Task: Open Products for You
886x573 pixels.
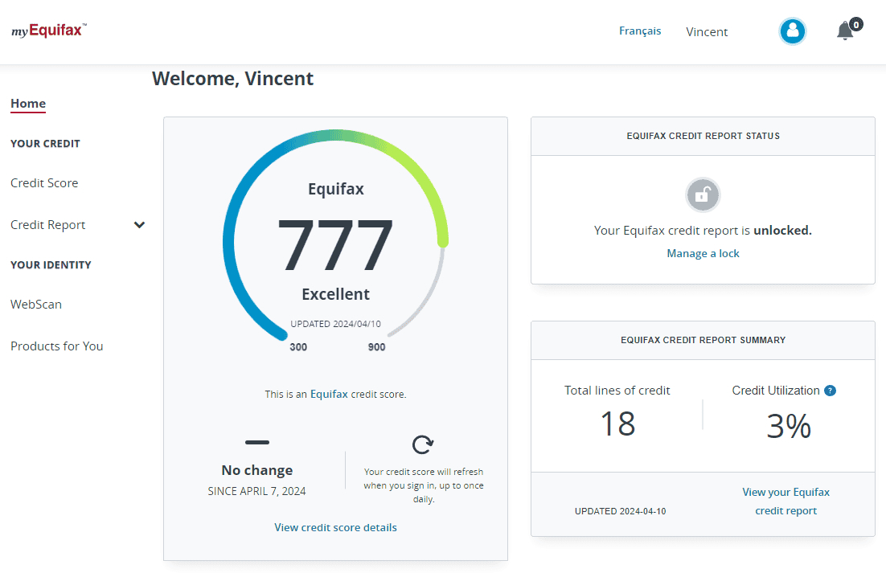Action: point(56,346)
